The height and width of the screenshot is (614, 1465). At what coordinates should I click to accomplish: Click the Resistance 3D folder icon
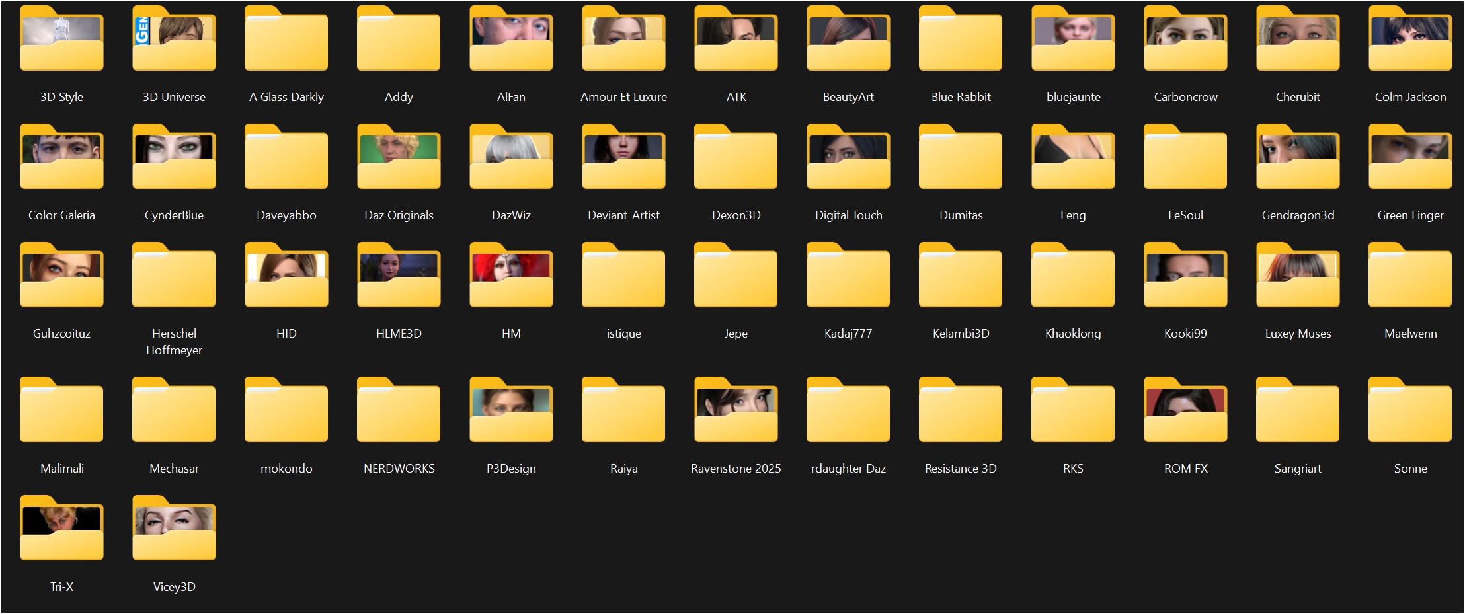961,410
